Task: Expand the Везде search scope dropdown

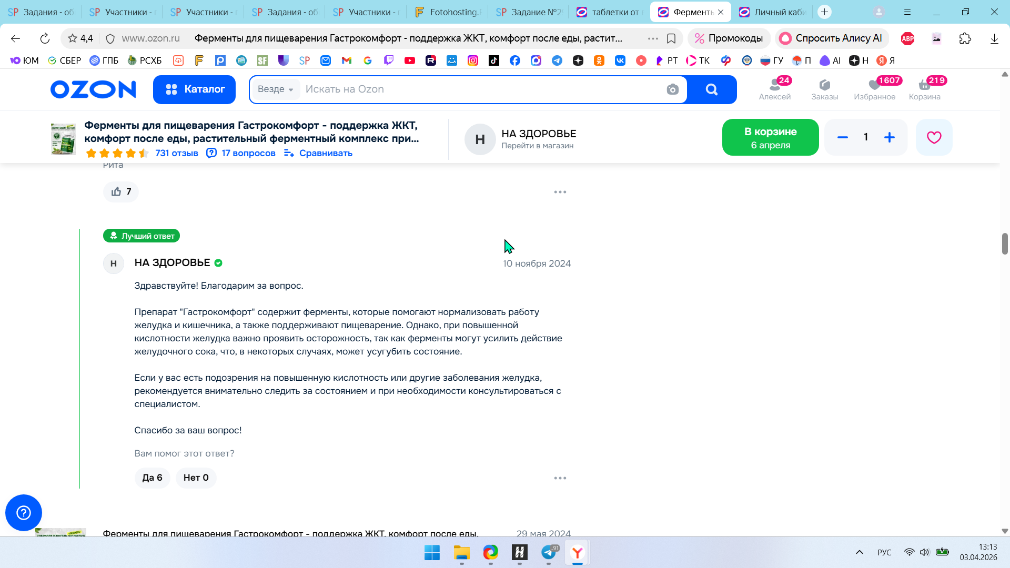Action: (x=275, y=89)
